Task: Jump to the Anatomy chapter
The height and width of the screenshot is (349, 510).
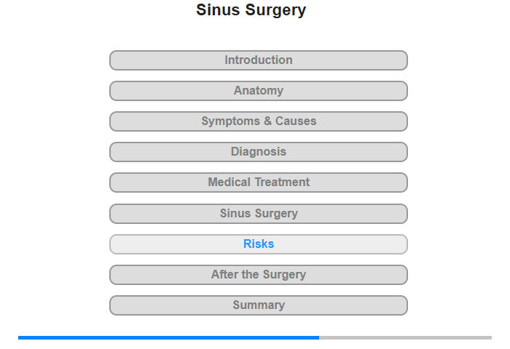Action: point(259,91)
